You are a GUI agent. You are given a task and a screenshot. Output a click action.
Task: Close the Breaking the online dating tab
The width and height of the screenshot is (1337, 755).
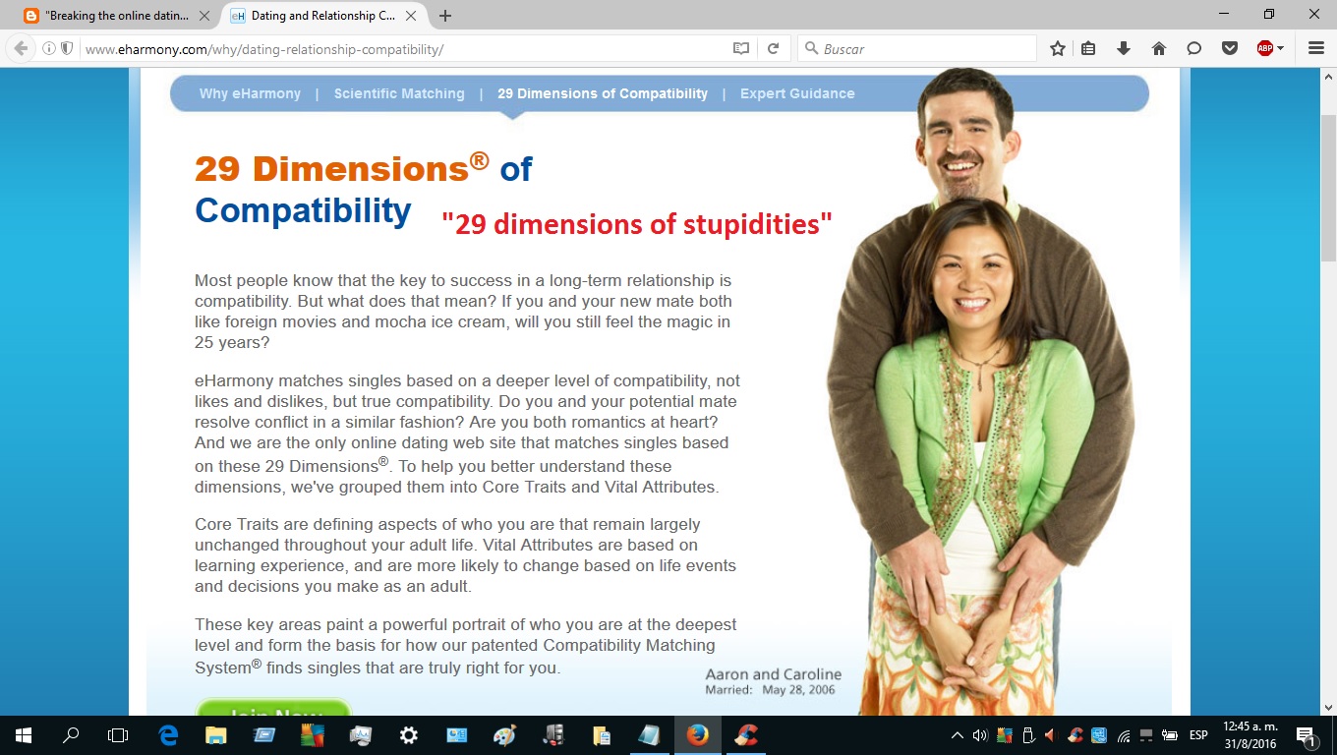coord(204,16)
